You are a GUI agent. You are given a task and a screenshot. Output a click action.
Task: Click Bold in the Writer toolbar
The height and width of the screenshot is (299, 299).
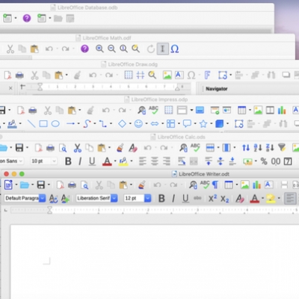pos(161,198)
